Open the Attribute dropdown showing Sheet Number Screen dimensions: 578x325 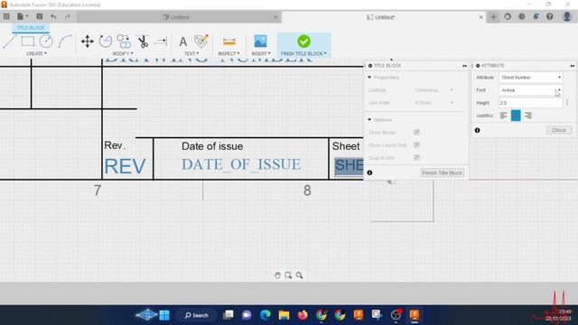[531, 78]
